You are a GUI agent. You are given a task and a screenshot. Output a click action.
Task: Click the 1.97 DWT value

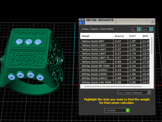point(132,41)
